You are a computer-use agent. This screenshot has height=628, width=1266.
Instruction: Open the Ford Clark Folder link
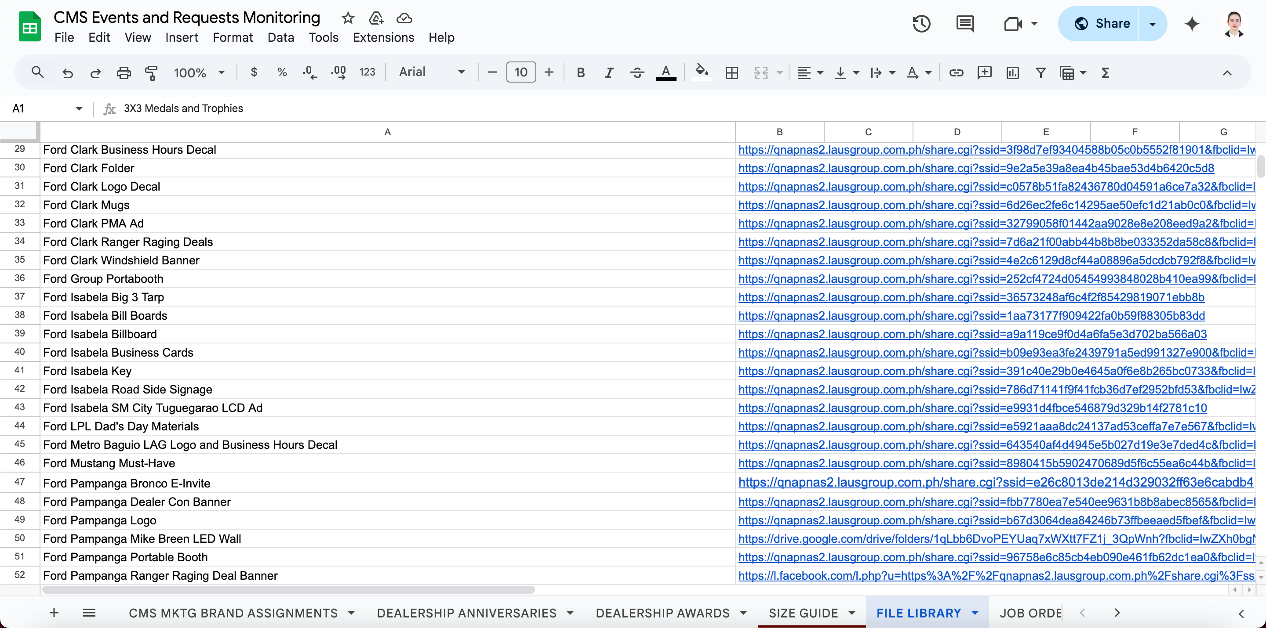(975, 168)
